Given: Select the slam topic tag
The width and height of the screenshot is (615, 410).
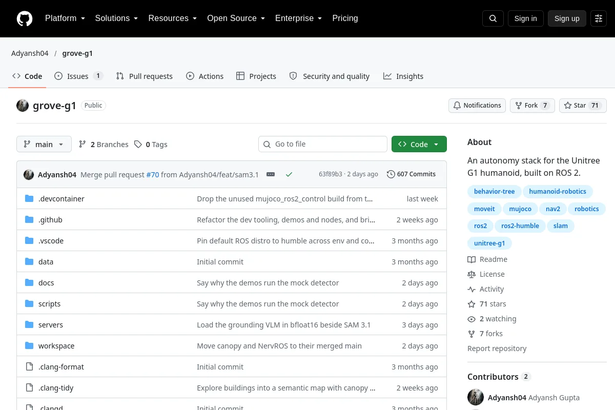Looking at the screenshot, I should click(x=560, y=225).
